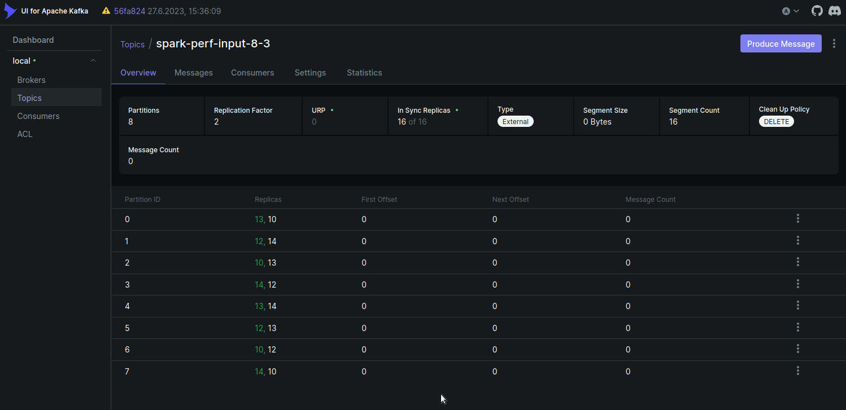Open the actions menu for partition 4
Image resolution: width=846 pixels, height=410 pixels.
[x=798, y=305]
